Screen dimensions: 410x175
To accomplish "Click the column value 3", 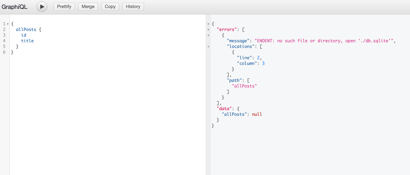I will click(263, 63).
